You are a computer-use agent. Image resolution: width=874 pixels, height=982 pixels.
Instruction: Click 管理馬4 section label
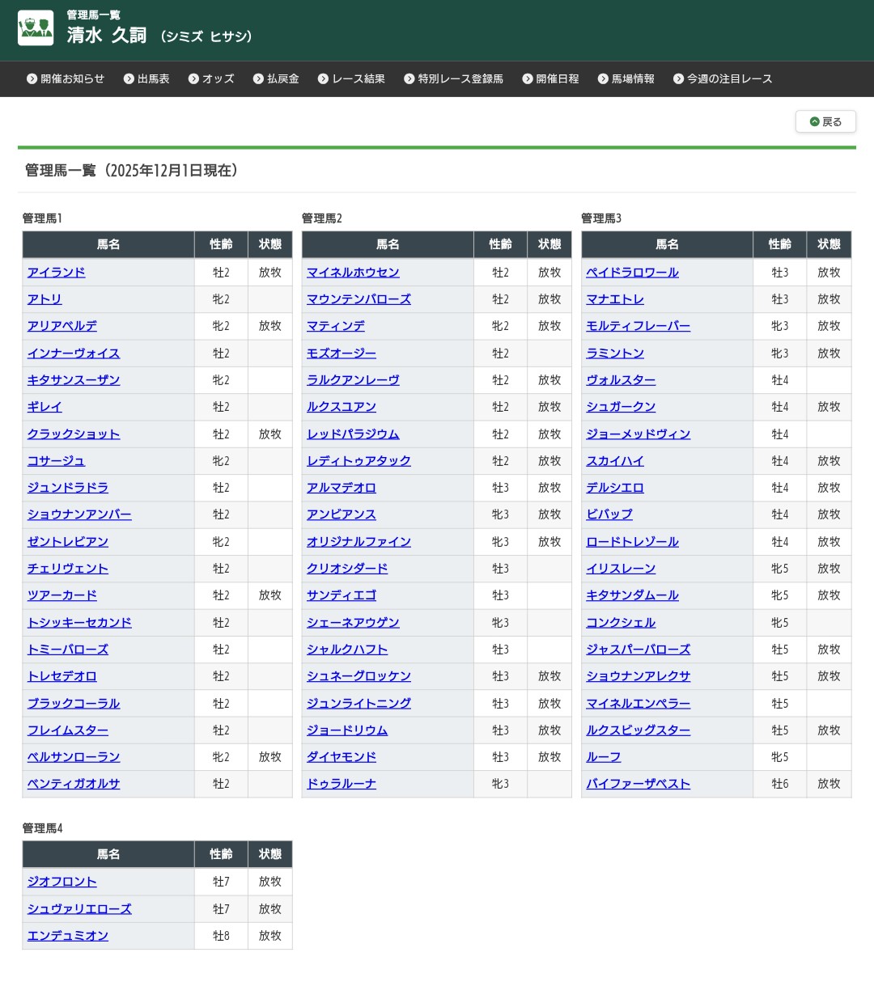pos(42,828)
